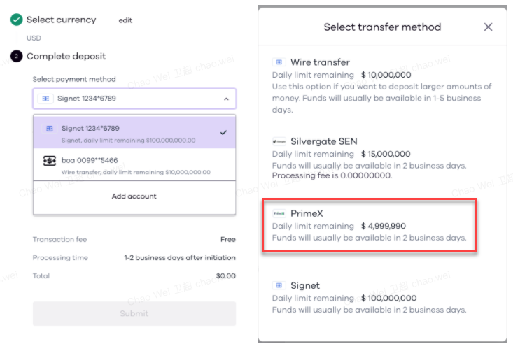Click the green Select currency checkmark icon

click(16, 20)
